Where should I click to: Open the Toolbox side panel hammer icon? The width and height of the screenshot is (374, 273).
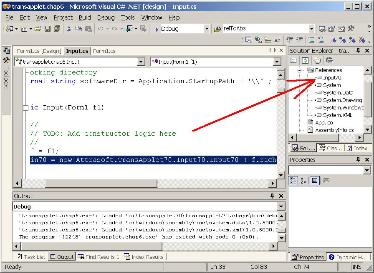[x=6, y=60]
